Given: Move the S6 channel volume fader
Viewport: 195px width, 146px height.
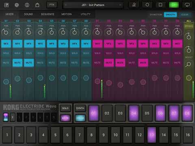Looking at the screenshot, I should point(63,78).
